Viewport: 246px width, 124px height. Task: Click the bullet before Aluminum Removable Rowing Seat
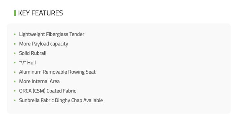(x=15, y=72)
